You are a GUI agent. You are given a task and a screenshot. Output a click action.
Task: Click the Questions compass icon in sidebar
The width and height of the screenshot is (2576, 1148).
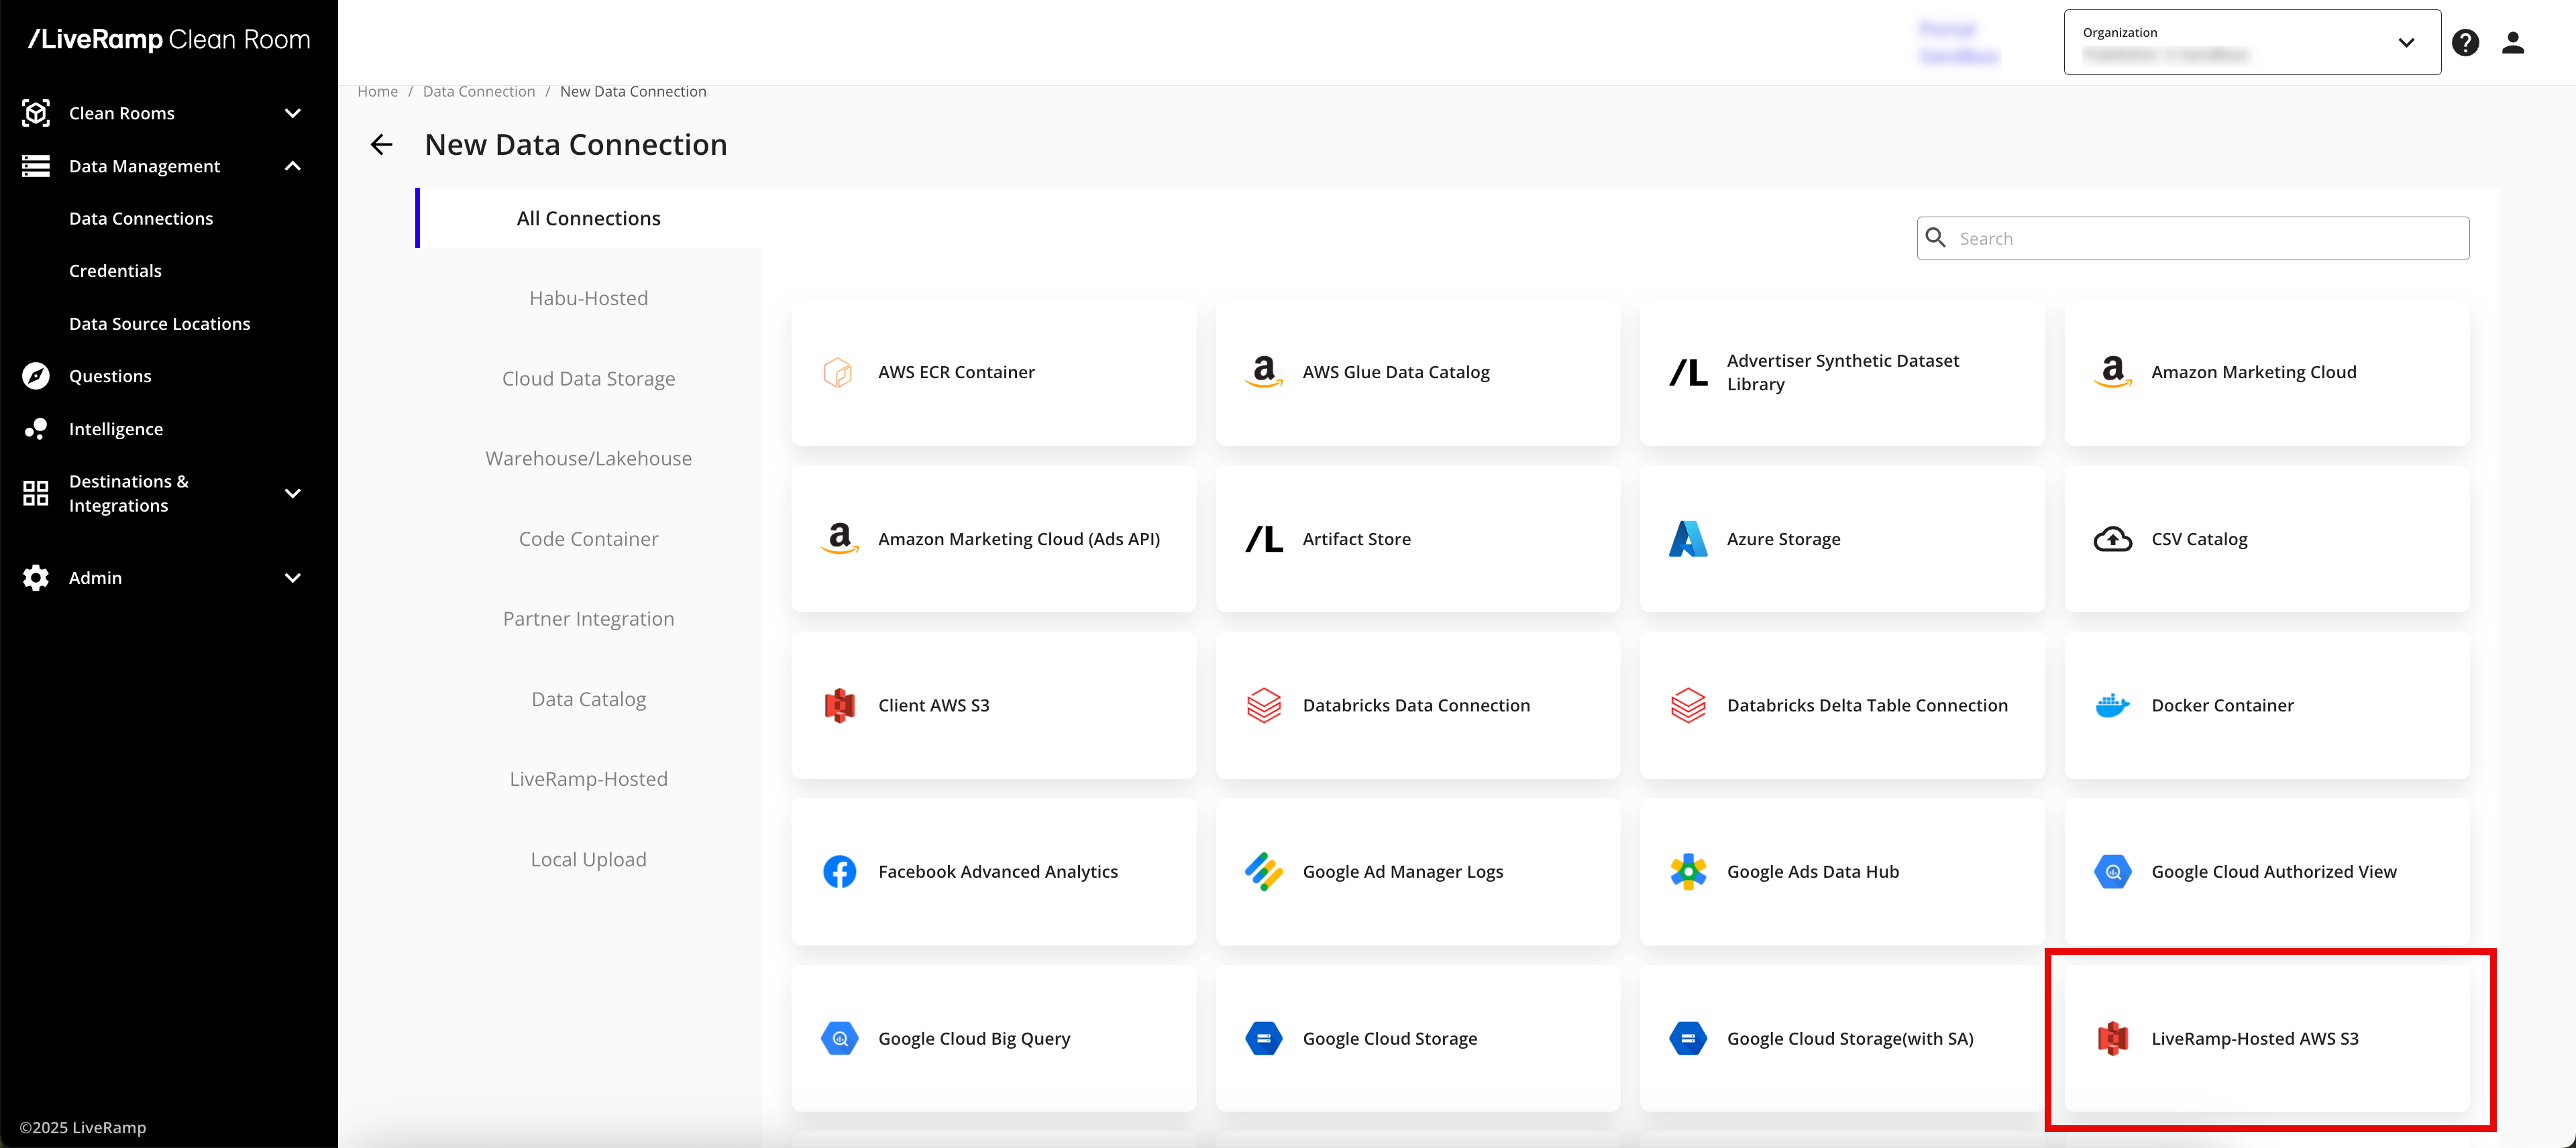[x=36, y=376]
